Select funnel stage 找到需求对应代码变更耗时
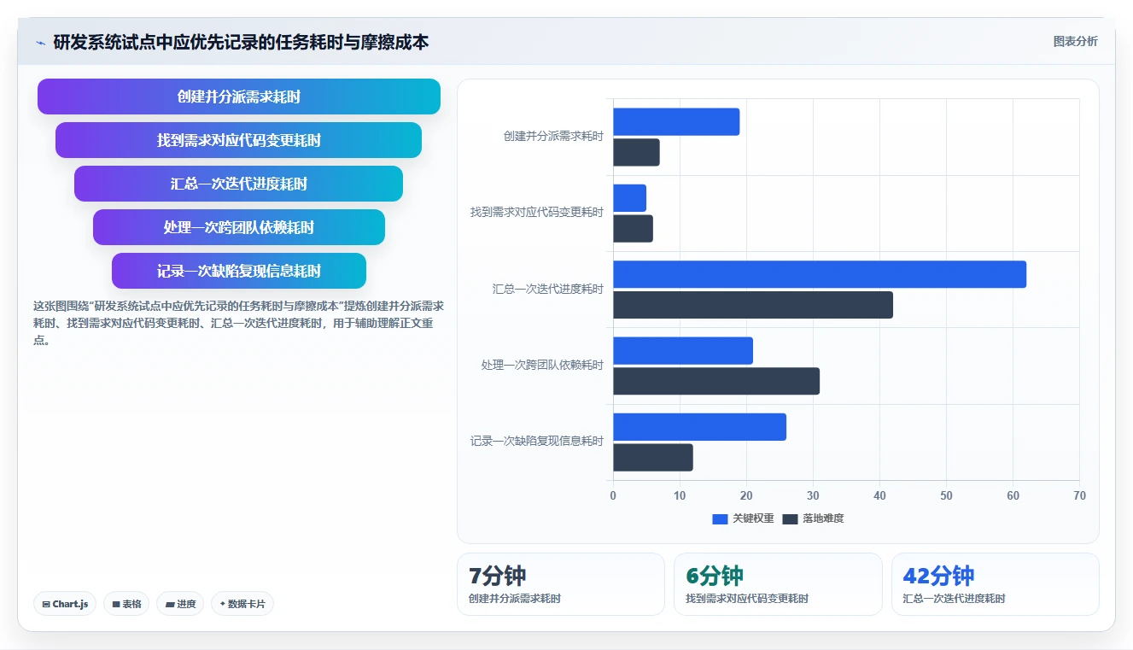The image size is (1133, 650). coord(239,140)
